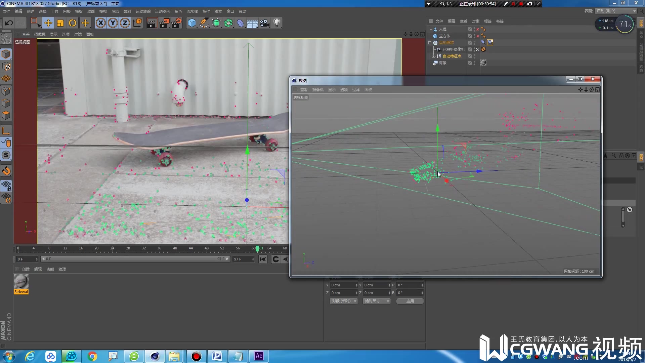Select the Rotate tool
Screen dimensions: 645x363
click(73, 23)
